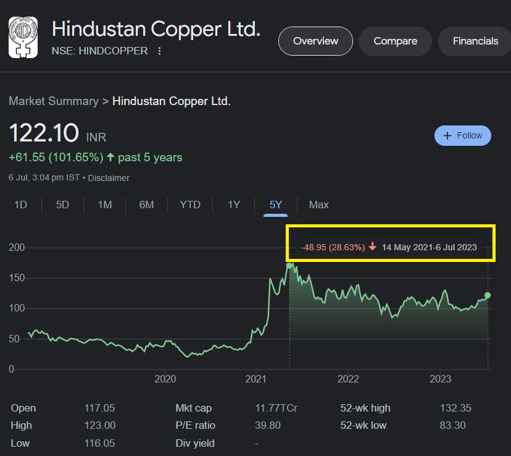Click the +61.55 (101.65%) change text
Image resolution: width=511 pixels, height=456 pixels.
pyautogui.click(x=56, y=158)
